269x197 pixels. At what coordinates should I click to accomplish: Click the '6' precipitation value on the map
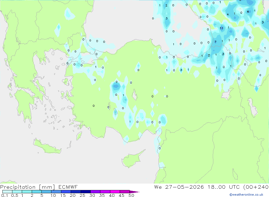(x=248, y=12)
